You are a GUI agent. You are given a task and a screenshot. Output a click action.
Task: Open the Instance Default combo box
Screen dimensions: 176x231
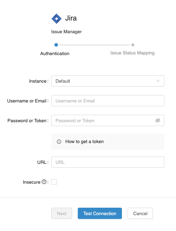pos(108,81)
